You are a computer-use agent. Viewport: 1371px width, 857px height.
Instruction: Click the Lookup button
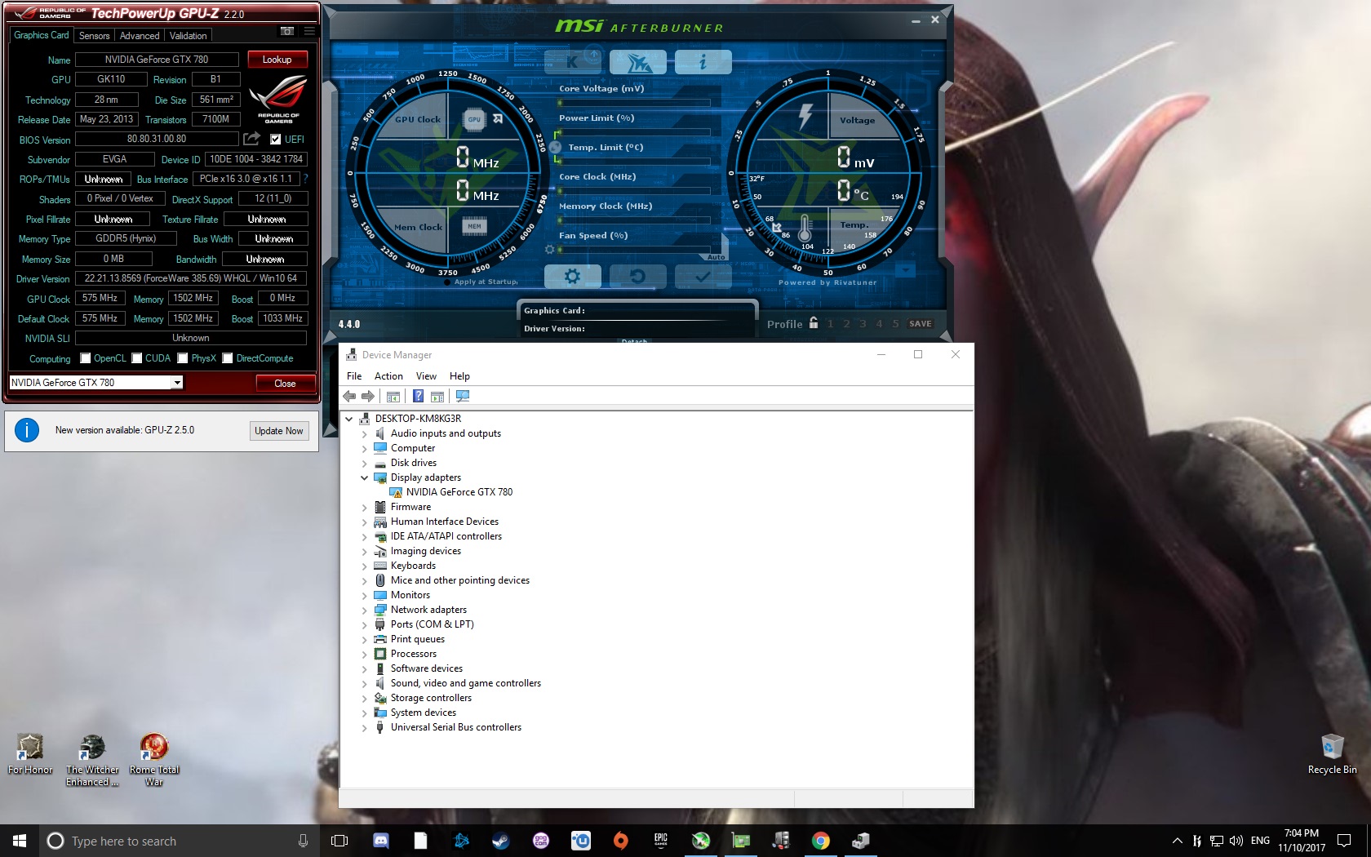tap(277, 60)
